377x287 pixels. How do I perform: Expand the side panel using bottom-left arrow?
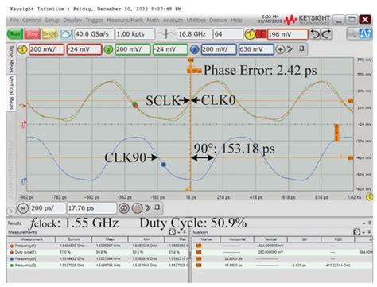point(11,211)
